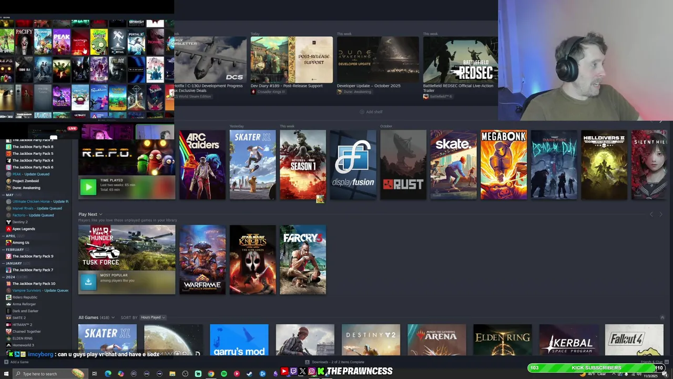Open Magic Arena tile in All Games
The height and width of the screenshot is (379, 673).
436,341
